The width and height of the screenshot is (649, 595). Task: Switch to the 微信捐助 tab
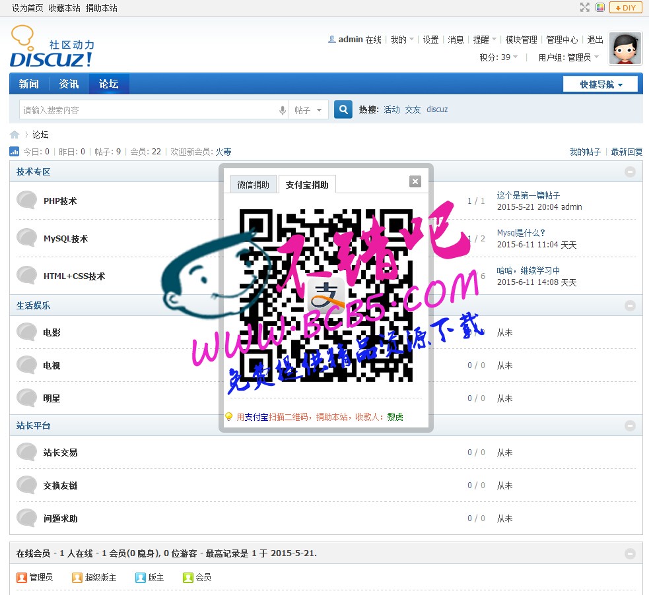254,185
